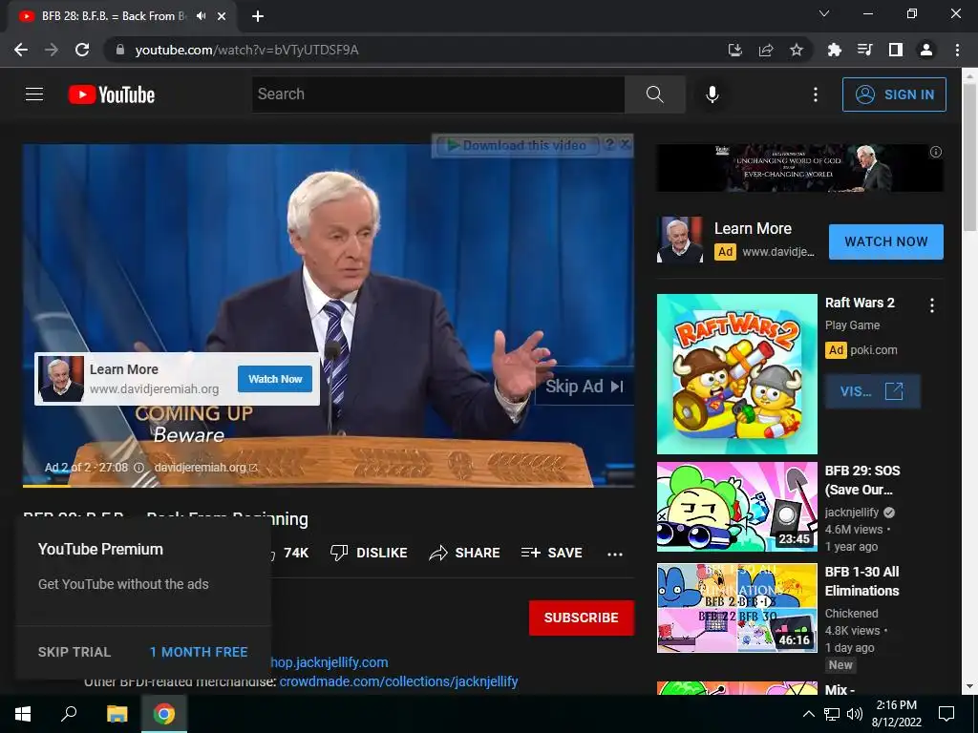The width and height of the screenshot is (978, 733).
Task: Open Chrome three-dot menu
Action: (957, 50)
